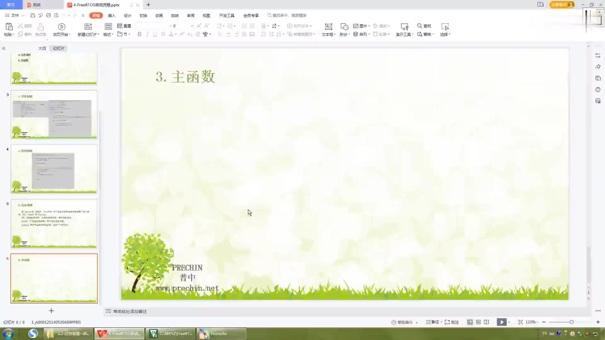Viewport: 605px width, 340px height.
Task: Open the Presentation Tools icon
Action: pos(405,26)
